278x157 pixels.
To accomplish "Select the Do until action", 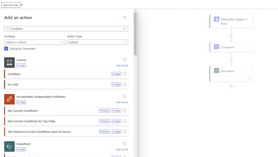I will pyautogui.click(x=66, y=84).
